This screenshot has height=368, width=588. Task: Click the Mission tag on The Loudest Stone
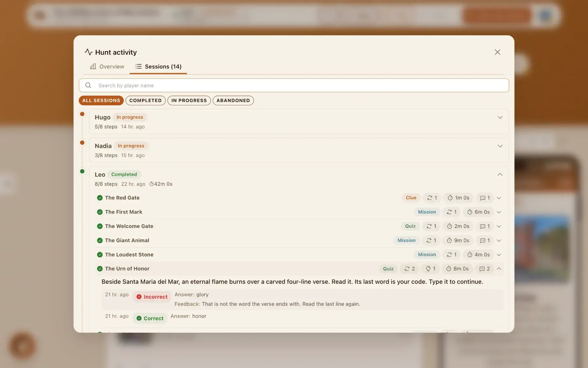[427, 254]
